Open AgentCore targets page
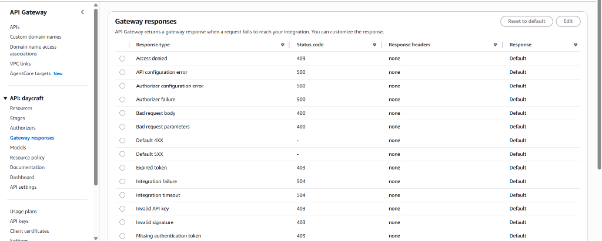 [x=31, y=73]
